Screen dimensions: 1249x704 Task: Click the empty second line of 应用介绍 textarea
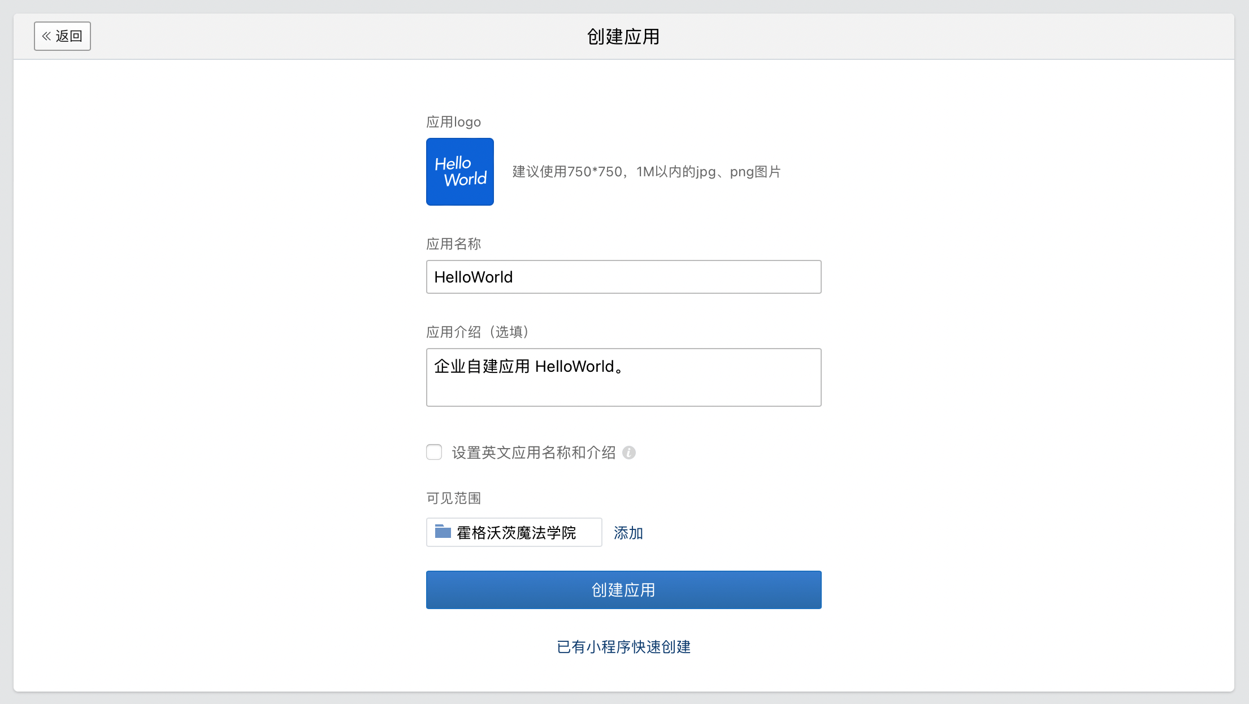point(623,391)
